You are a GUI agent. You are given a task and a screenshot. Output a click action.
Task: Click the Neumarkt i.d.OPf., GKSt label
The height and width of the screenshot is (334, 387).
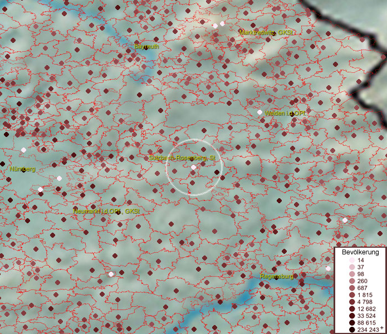(x=106, y=212)
